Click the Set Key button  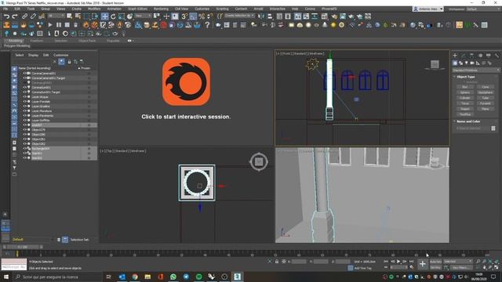(x=435, y=267)
